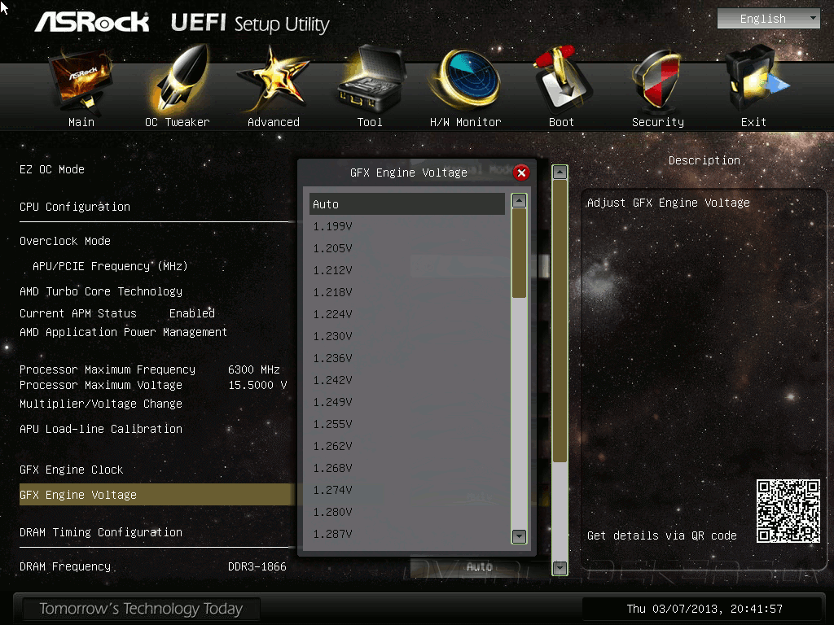Click the Auto value beside DRAM Frequency
The width and height of the screenshot is (834, 625).
tap(479, 566)
